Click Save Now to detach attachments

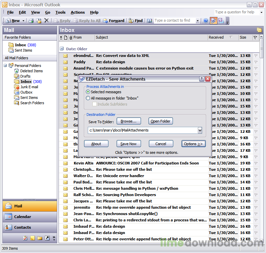[129, 144]
